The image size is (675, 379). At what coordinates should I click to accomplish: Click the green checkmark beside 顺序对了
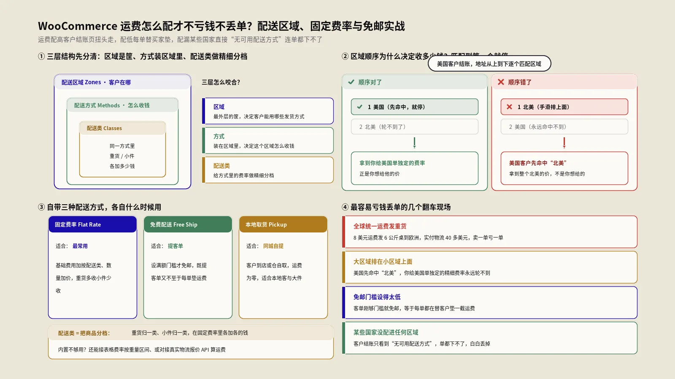(x=351, y=82)
